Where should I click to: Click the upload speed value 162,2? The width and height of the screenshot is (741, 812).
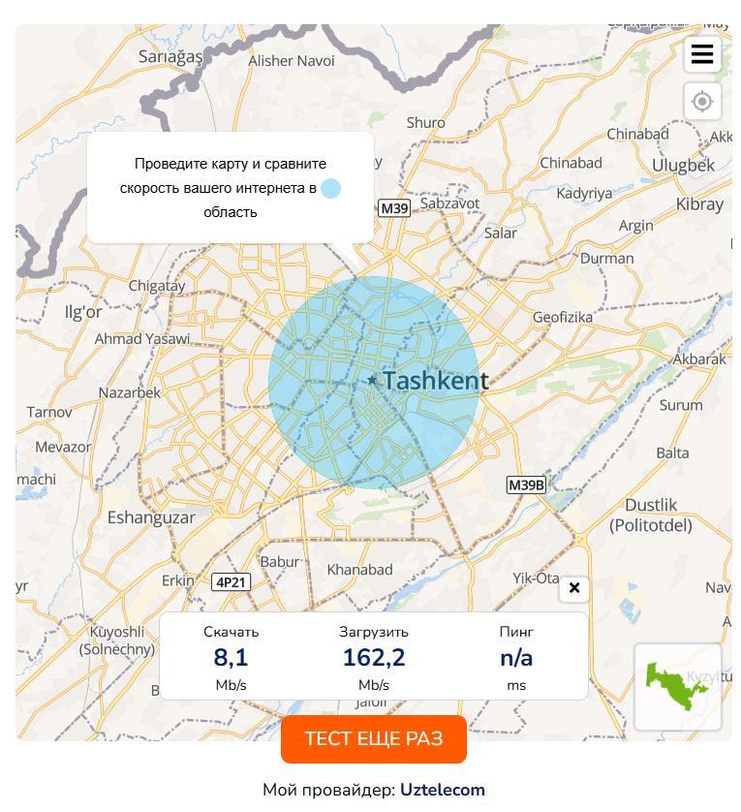pyautogui.click(x=374, y=658)
